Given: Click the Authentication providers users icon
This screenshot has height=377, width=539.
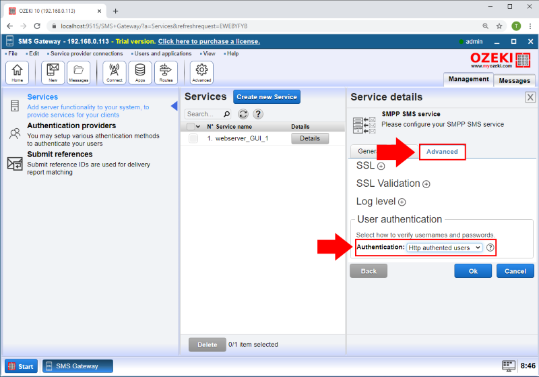Looking at the screenshot, I should (15, 134).
